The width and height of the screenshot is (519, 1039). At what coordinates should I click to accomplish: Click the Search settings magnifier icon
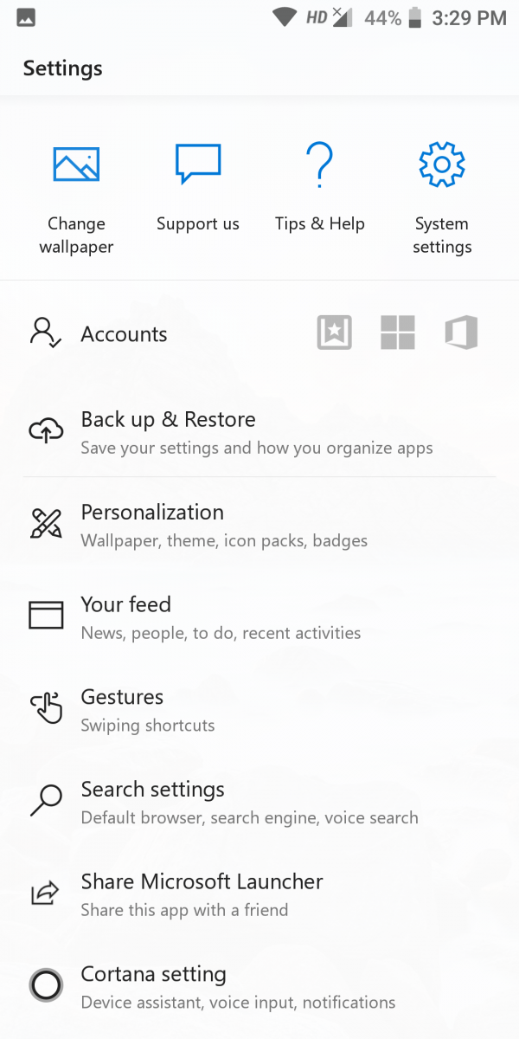pyautogui.click(x=46, y=800)
